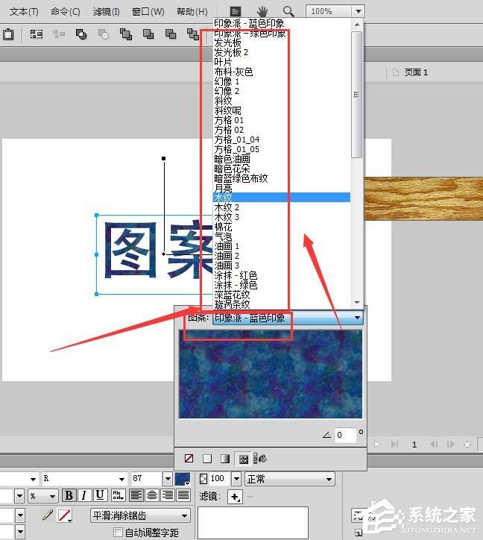Viewport: 483px width, 540px height.
Task: Click the Bring to Front icon
Action: tap(126, 34)
